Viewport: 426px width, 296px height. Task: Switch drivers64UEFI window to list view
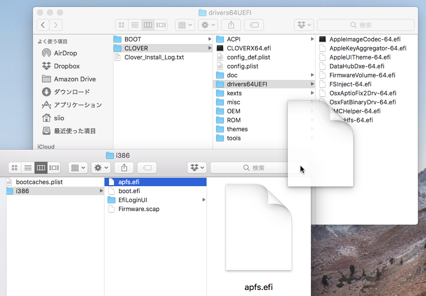tap(135, 25)
